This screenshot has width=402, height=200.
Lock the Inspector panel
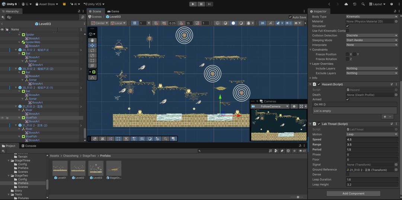(395, 11)
